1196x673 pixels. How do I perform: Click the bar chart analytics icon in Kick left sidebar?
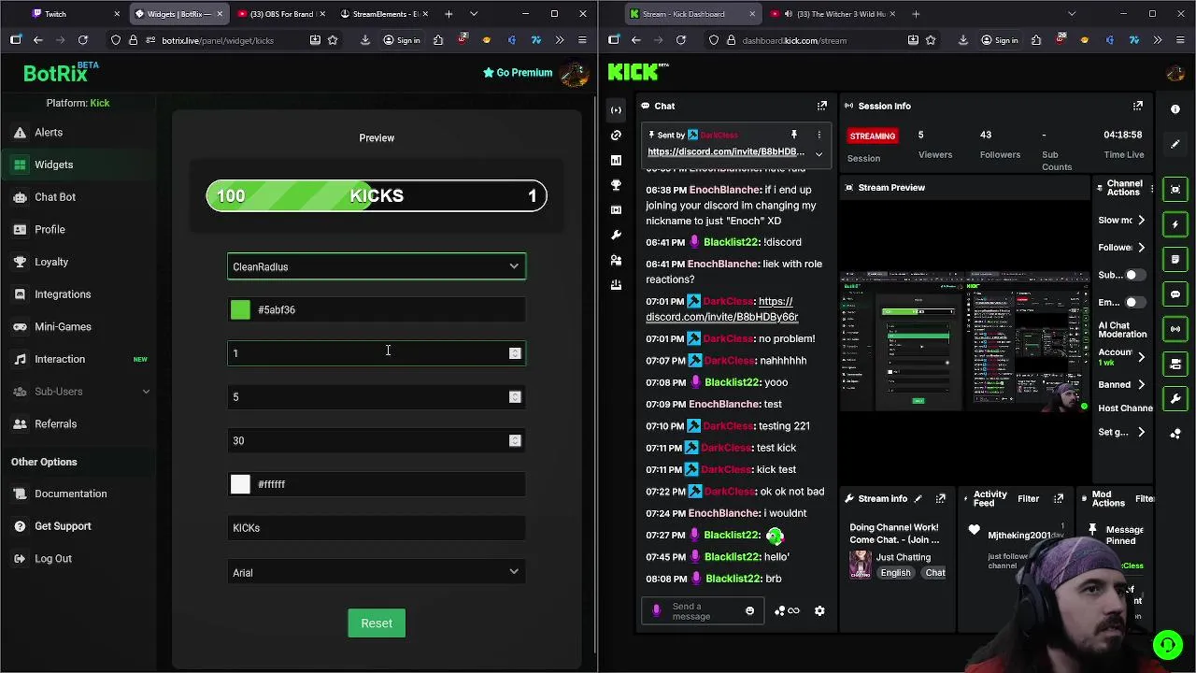616,160
